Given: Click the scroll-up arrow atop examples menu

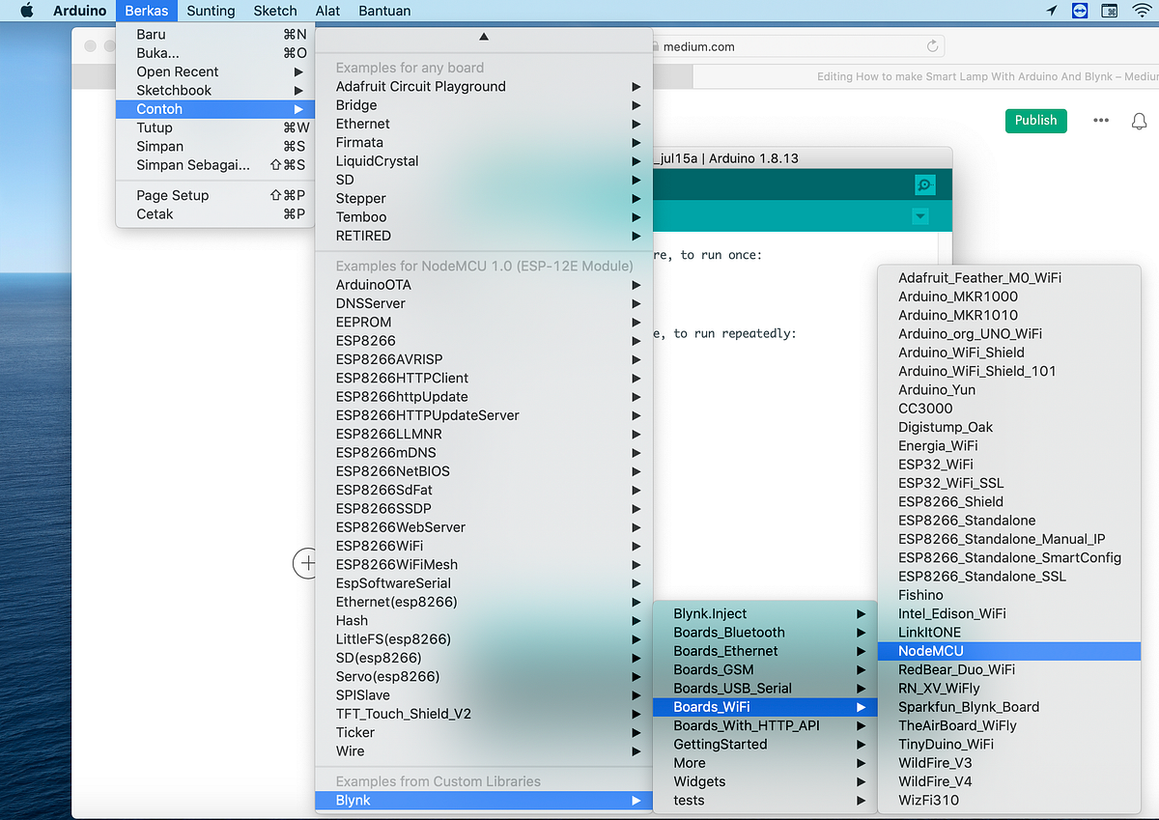Looking at the screenshot, I should click(x=484, y=36).
